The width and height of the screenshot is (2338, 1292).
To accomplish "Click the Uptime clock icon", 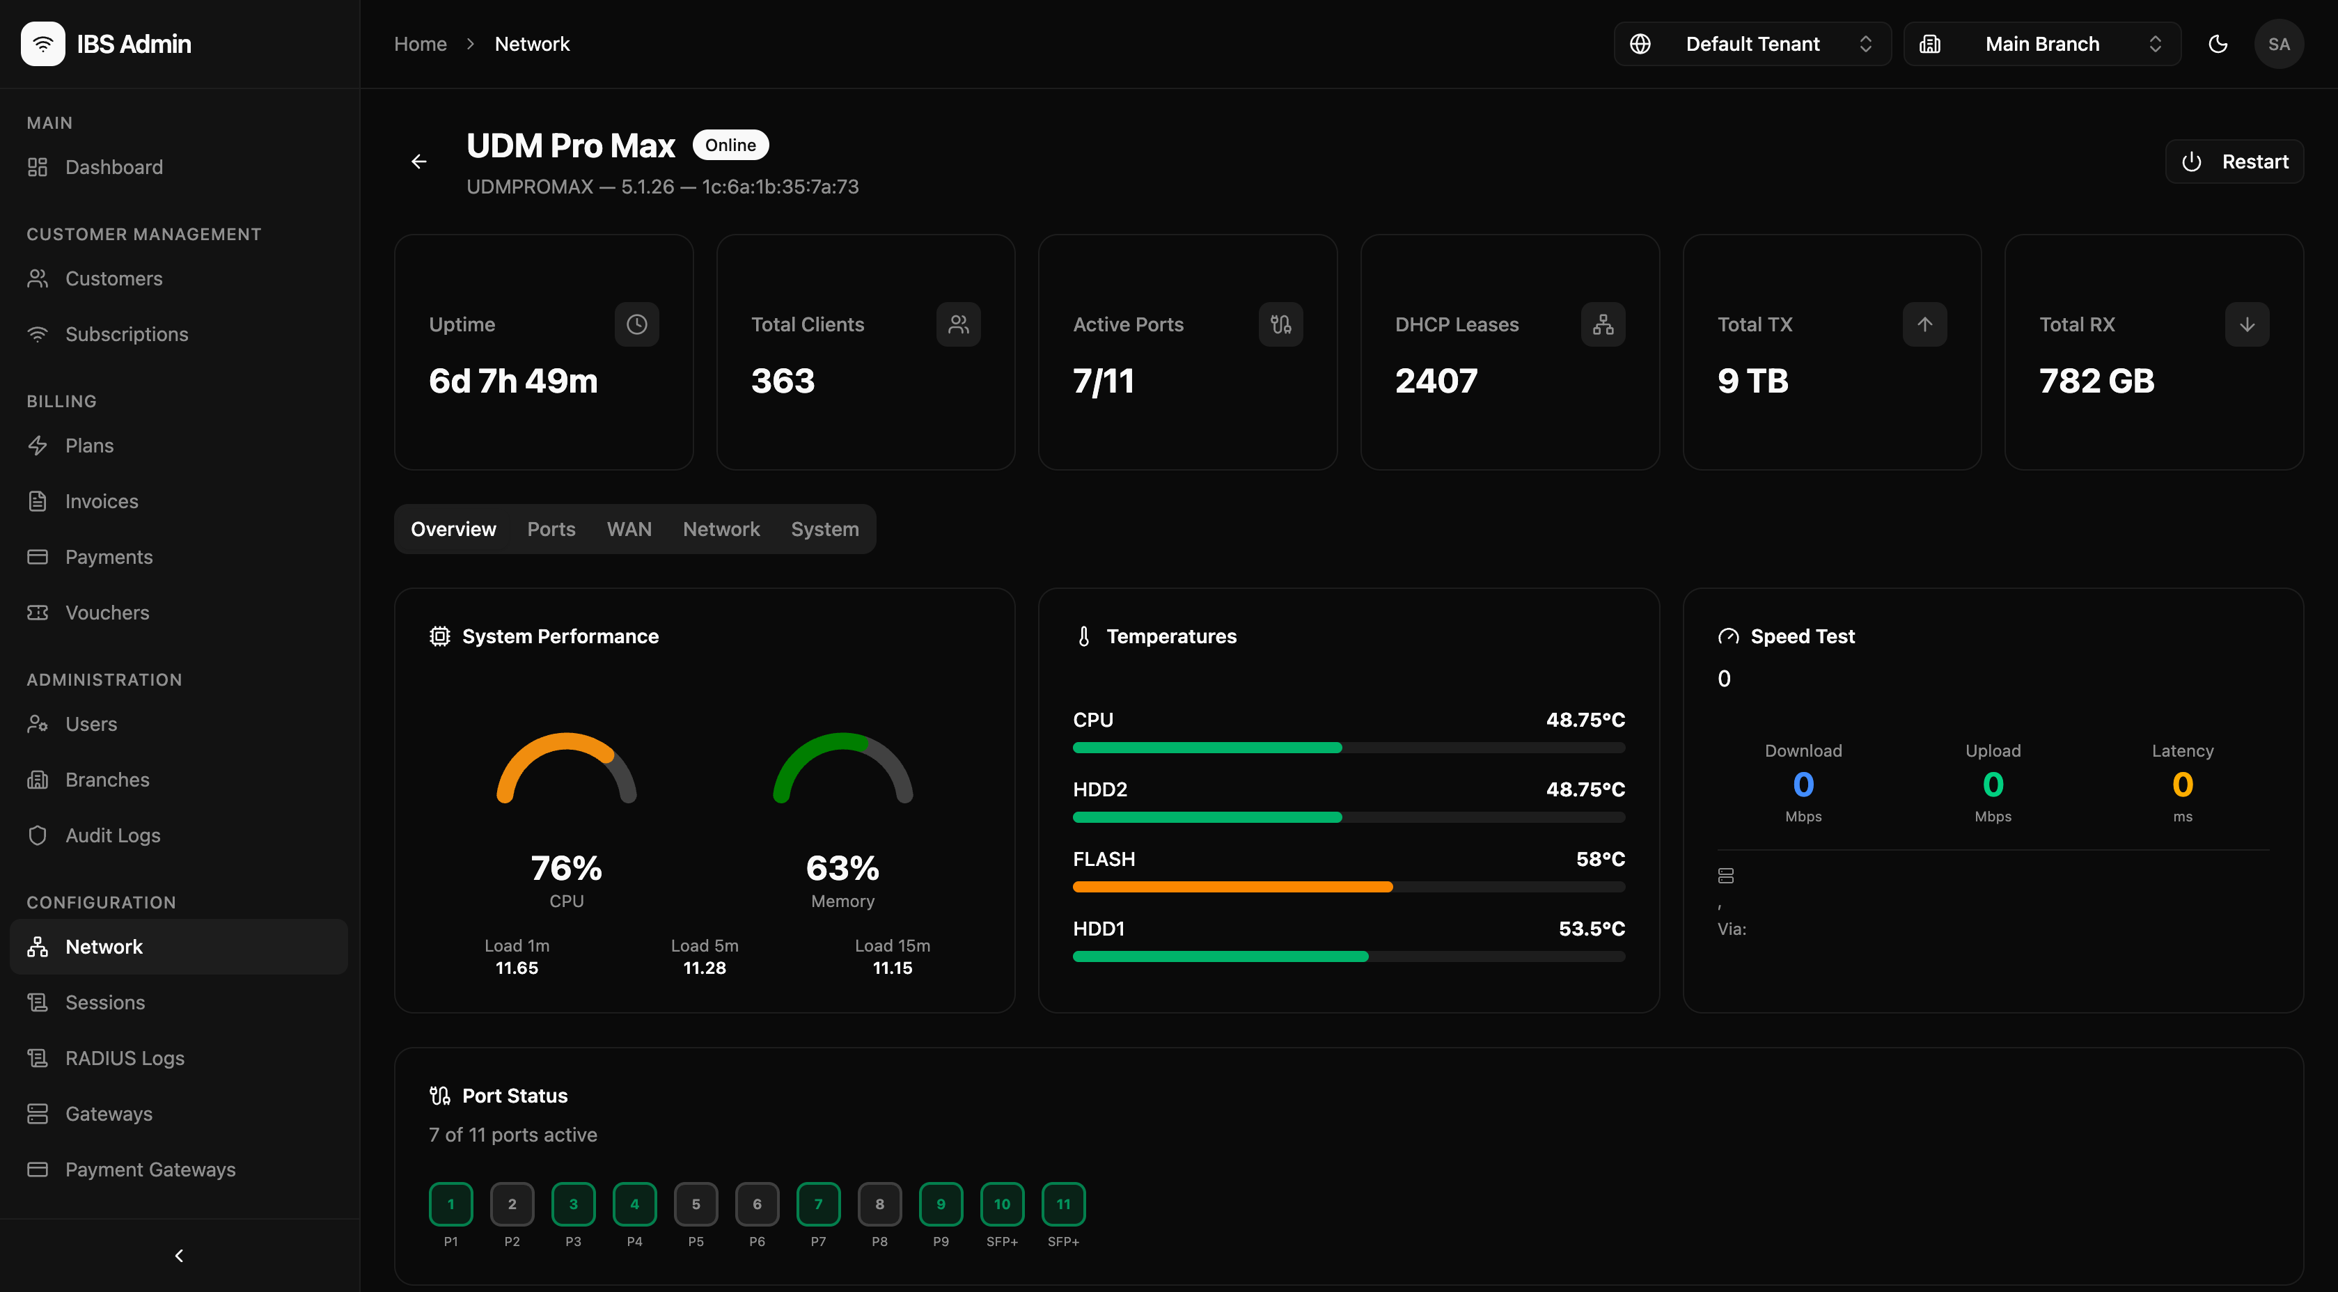I will pos(637,324).
